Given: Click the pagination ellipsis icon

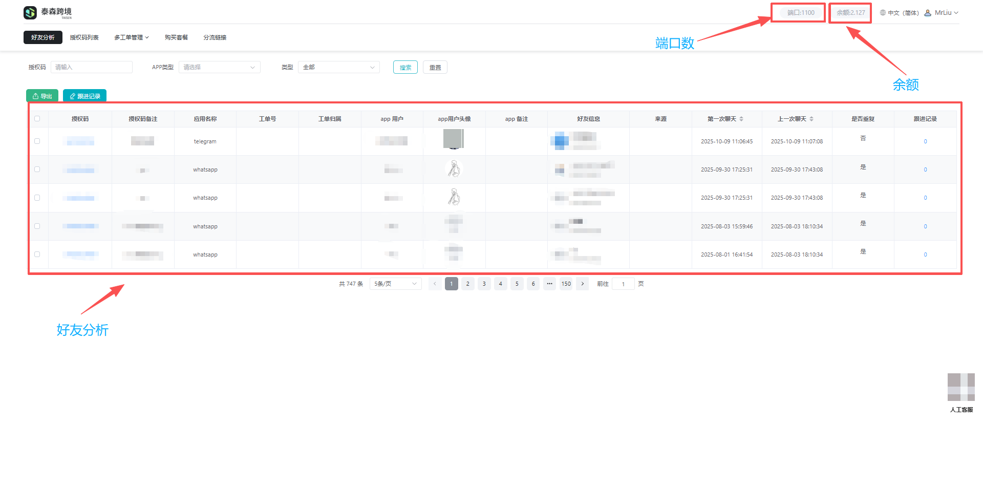Looking at the screenshot, I should 549,284.
